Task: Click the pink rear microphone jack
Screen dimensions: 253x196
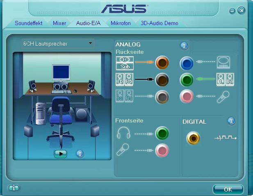Action: point(187,97)
